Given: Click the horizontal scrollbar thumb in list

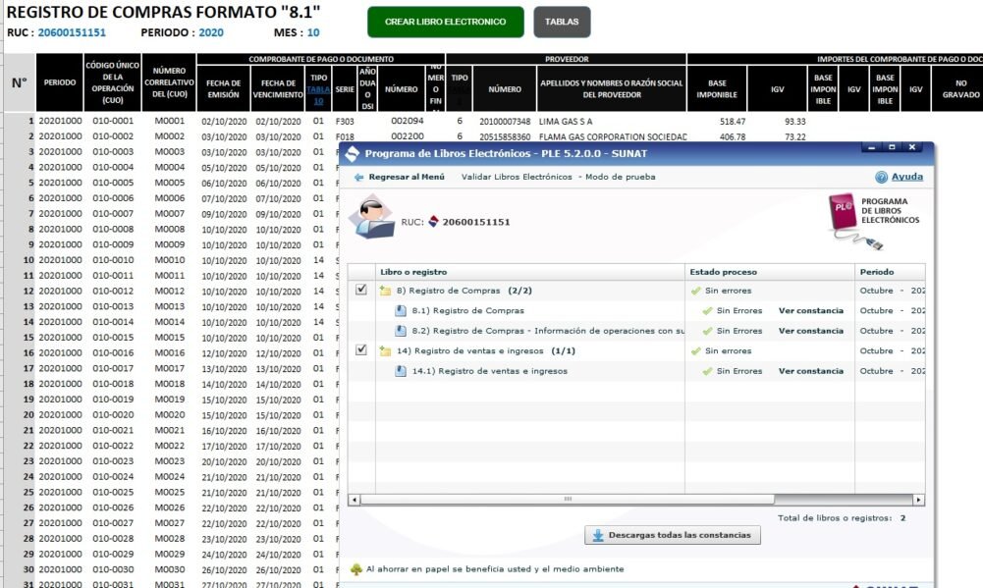Looking at the screenshot, I should pyautogui.click(x=568, y=500).
